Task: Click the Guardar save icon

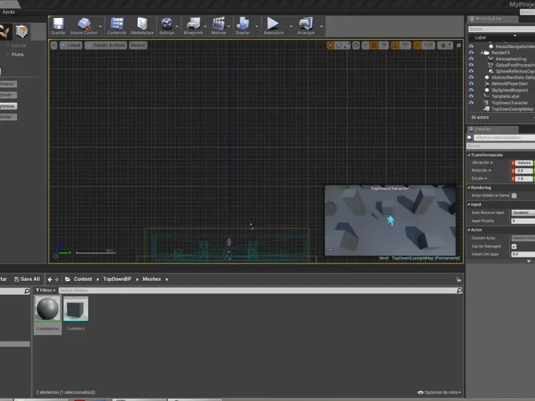Action: coord(58,26)
